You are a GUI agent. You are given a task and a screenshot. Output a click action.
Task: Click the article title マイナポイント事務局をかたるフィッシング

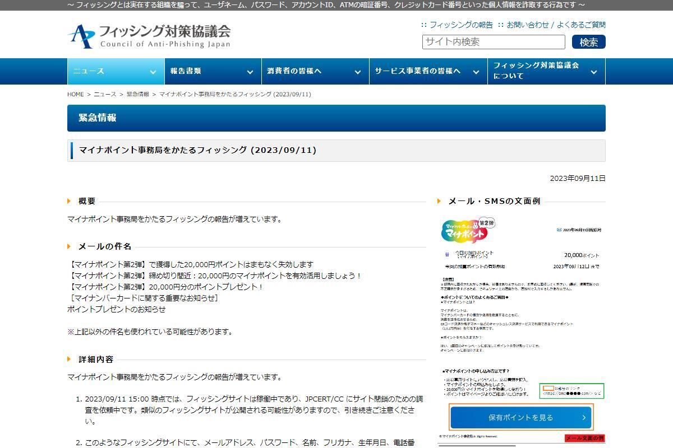click(x=197, y=150)
